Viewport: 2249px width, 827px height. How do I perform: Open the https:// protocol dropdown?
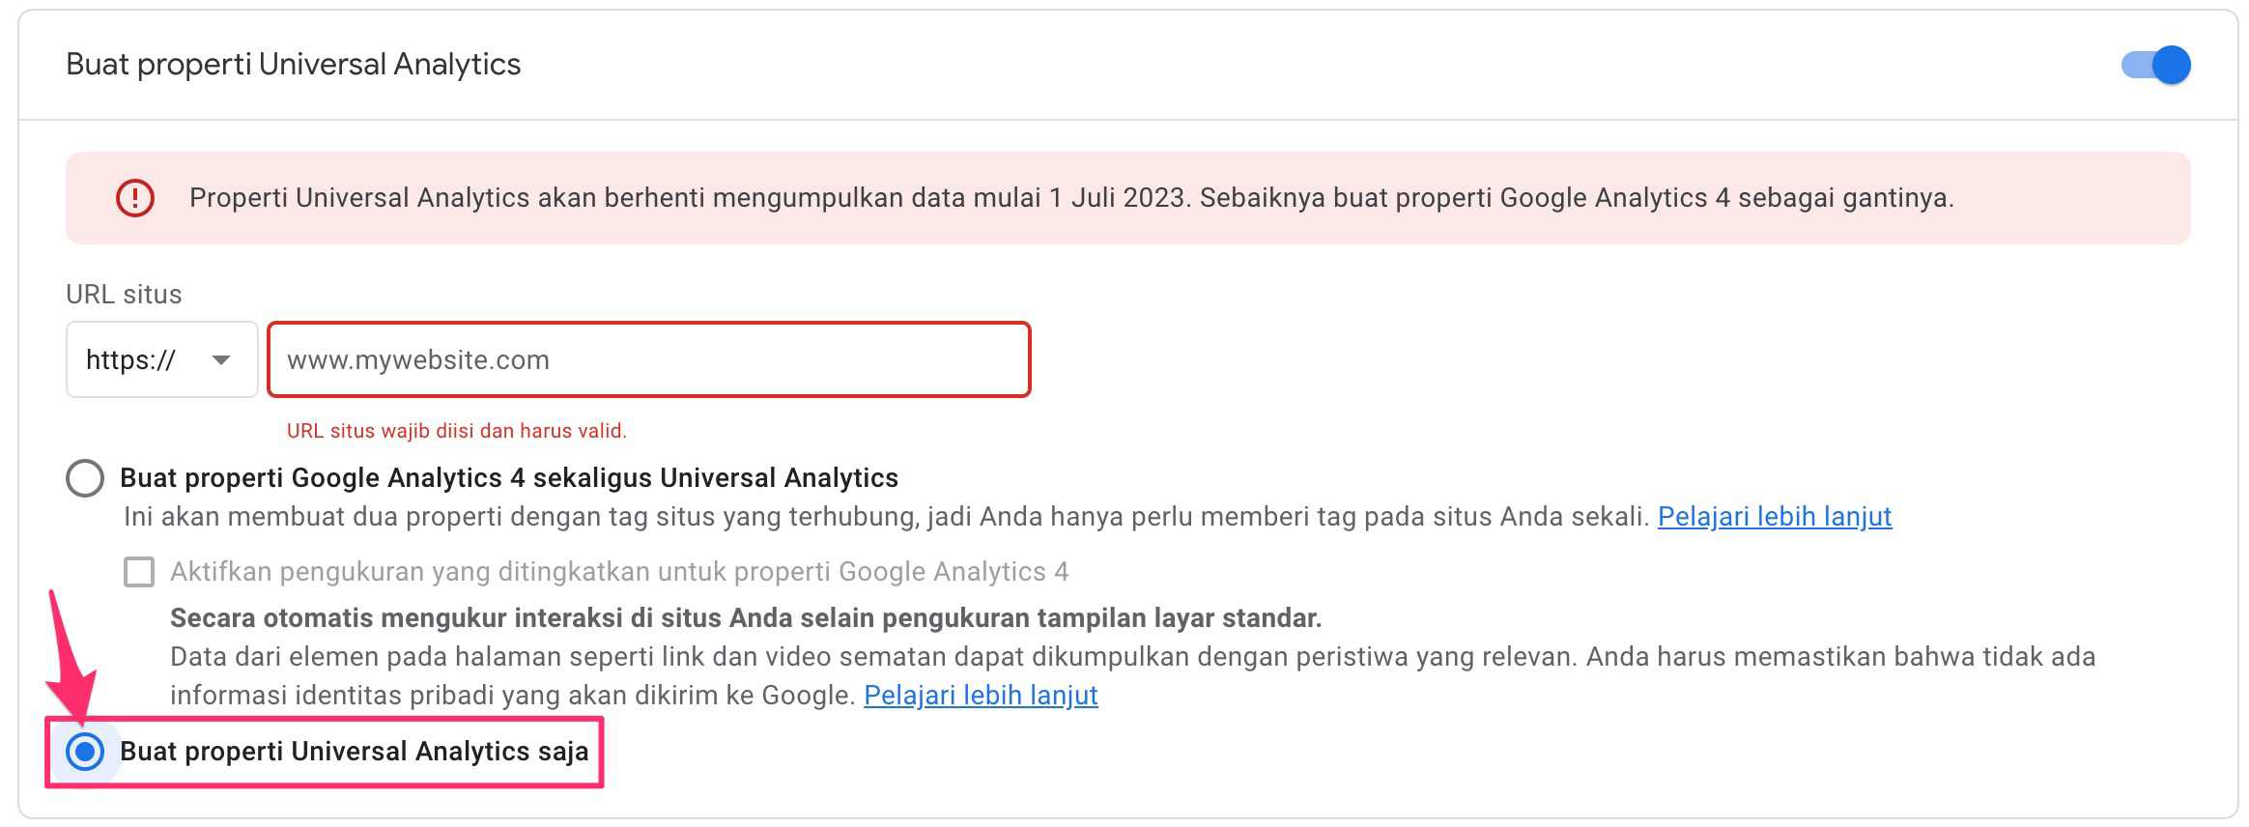click(161, 359)
